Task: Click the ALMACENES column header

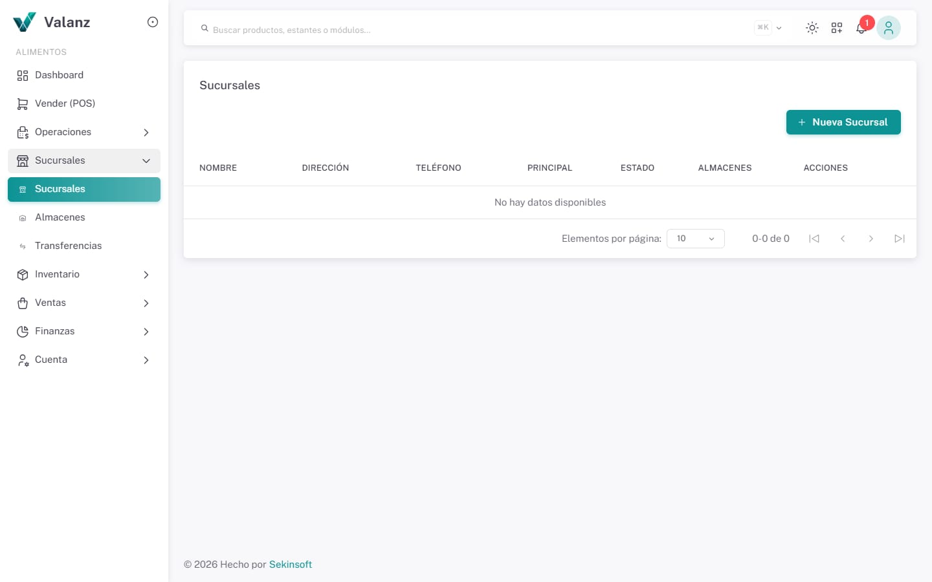Action: (725, 167)
